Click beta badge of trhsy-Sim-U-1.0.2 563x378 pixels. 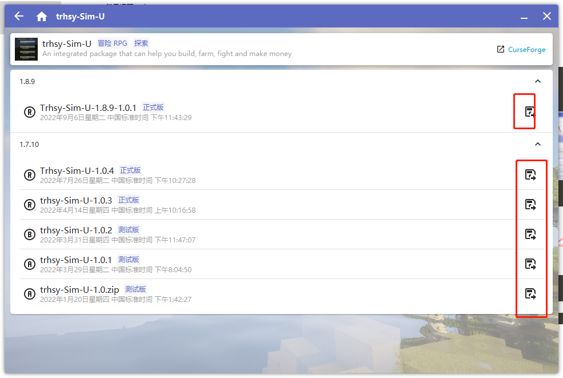pyautogui.click(x=30, y=234)
